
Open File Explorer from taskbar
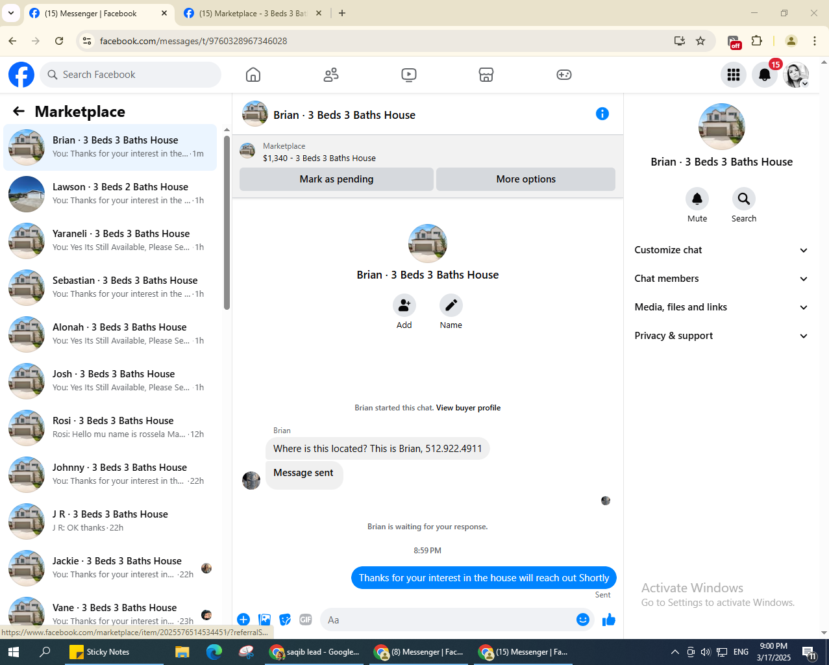click(x=182, y=652)
